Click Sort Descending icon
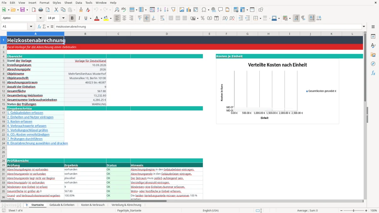The image size is (379, 213). 166,10
